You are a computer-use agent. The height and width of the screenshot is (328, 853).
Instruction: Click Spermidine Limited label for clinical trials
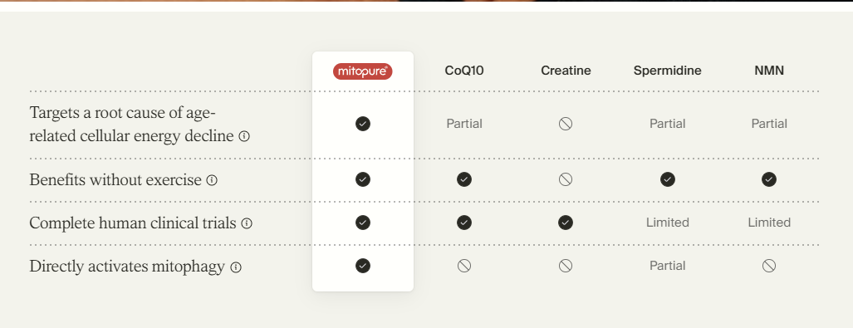(668, 223)
